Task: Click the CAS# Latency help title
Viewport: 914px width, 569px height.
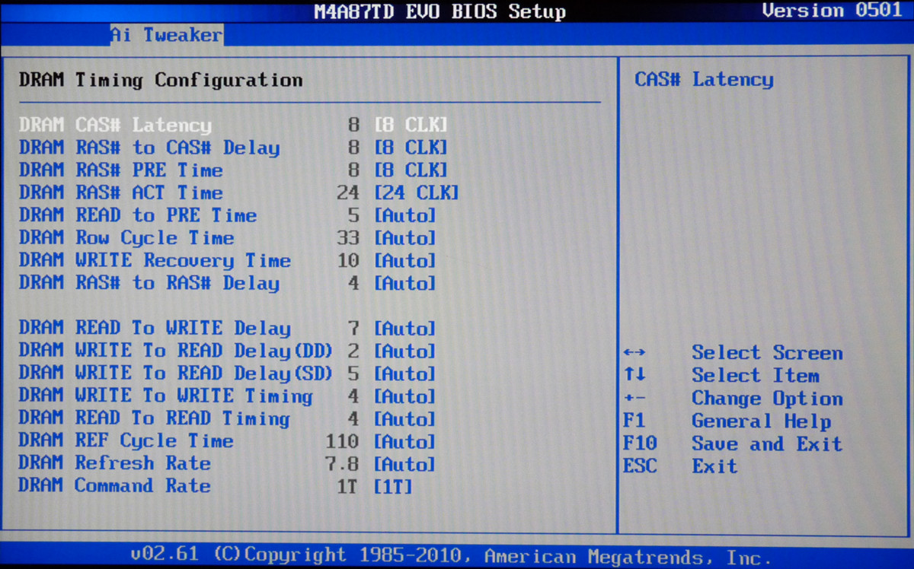Action: pyautogui.click(x=704, y=80)
